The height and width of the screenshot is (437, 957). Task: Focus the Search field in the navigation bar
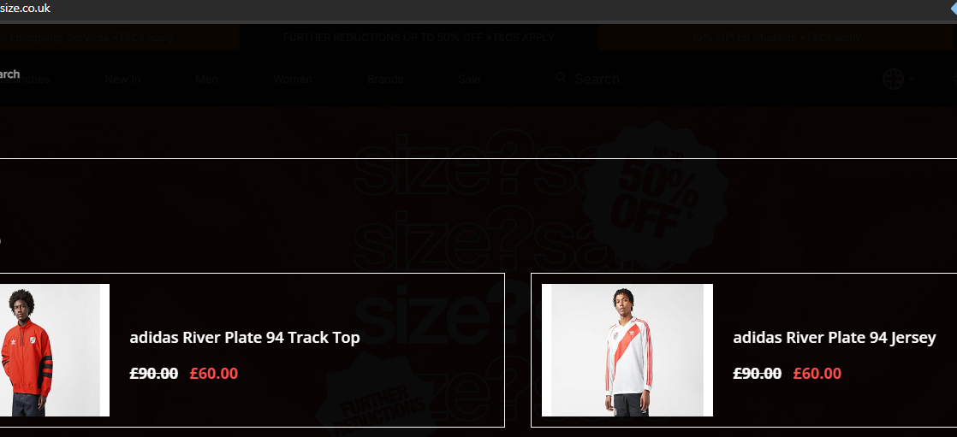tap(693, 80)
